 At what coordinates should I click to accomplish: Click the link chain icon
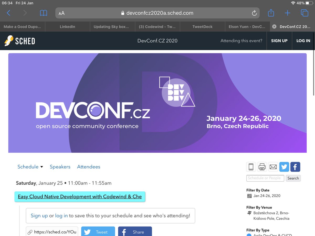pos(30,232)
